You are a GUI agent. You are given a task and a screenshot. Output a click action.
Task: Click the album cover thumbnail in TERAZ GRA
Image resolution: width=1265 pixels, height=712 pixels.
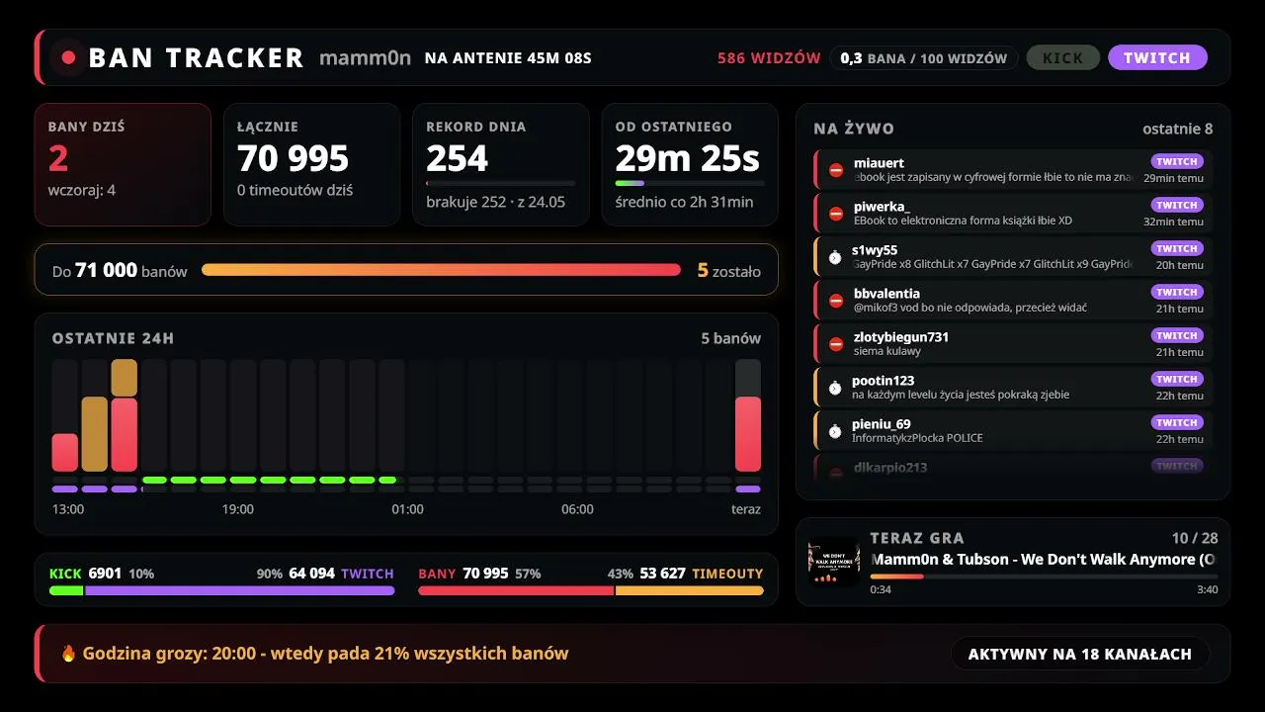click(834, 562)
